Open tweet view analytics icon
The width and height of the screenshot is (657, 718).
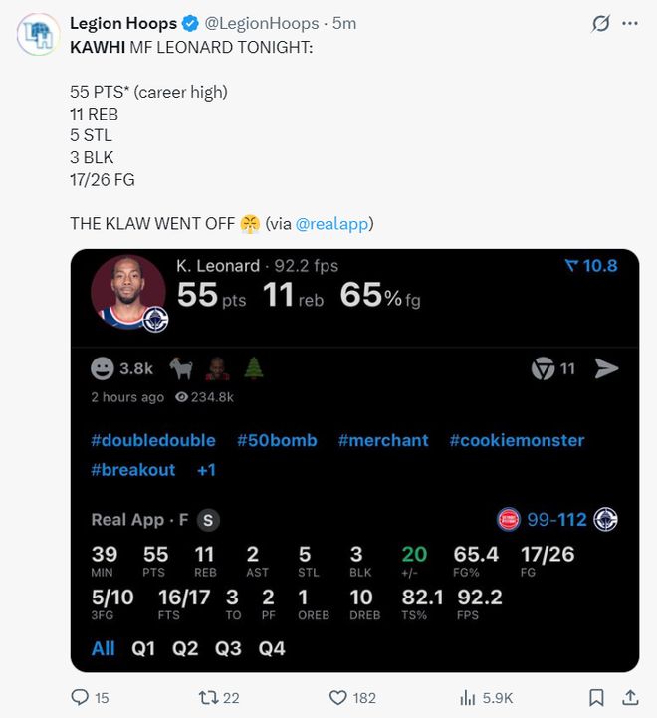click(467, 698)
